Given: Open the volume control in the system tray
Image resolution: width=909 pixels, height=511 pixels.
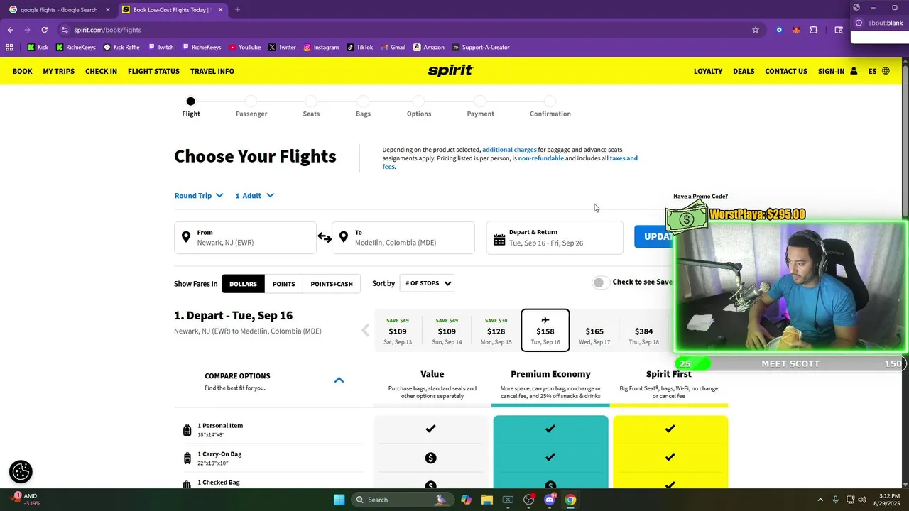Looking at the screenshot, I should (x=862, y=500).
